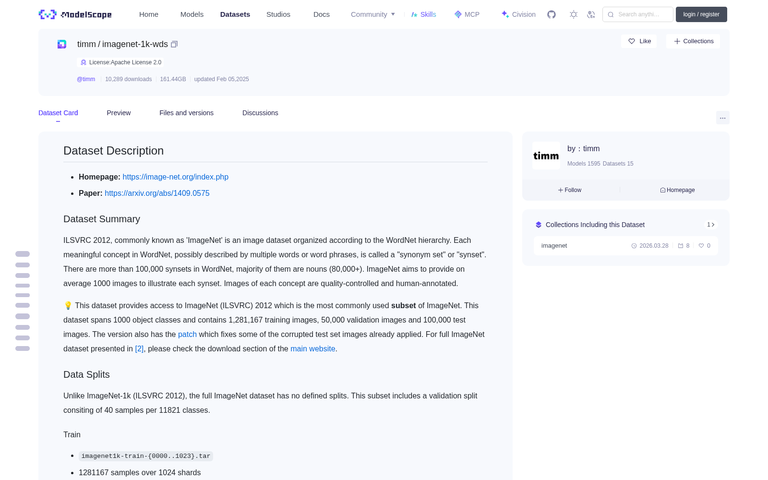768x480 pixels.
Task: Expand the Community dropdown menu
Action: pos(373,14)
